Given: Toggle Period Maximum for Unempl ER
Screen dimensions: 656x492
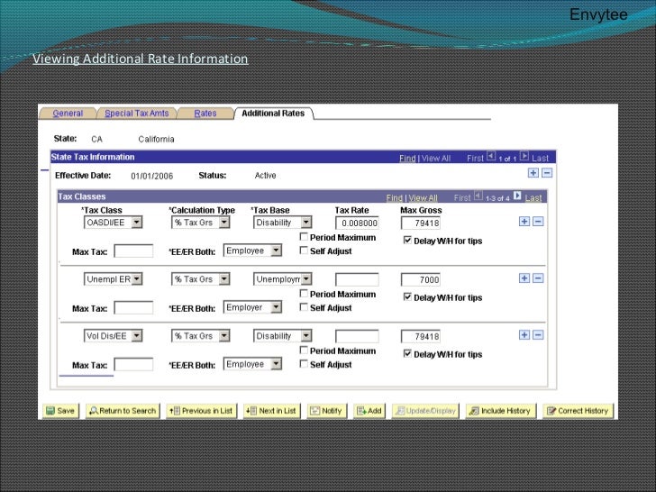Looking at the screenshot, I should point(305,294).
